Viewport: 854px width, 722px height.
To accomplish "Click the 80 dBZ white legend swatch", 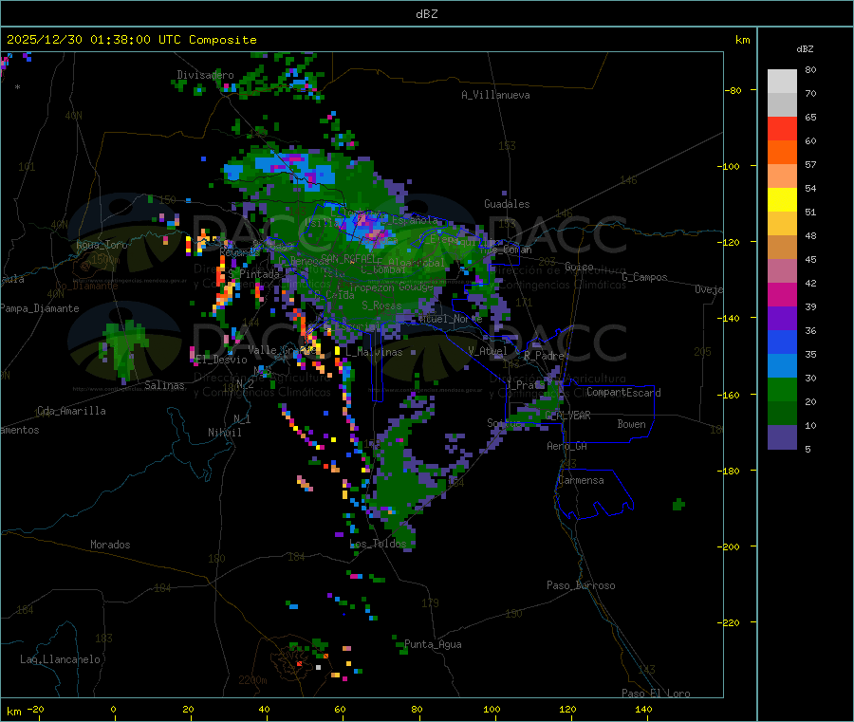I will click(782, 82).
